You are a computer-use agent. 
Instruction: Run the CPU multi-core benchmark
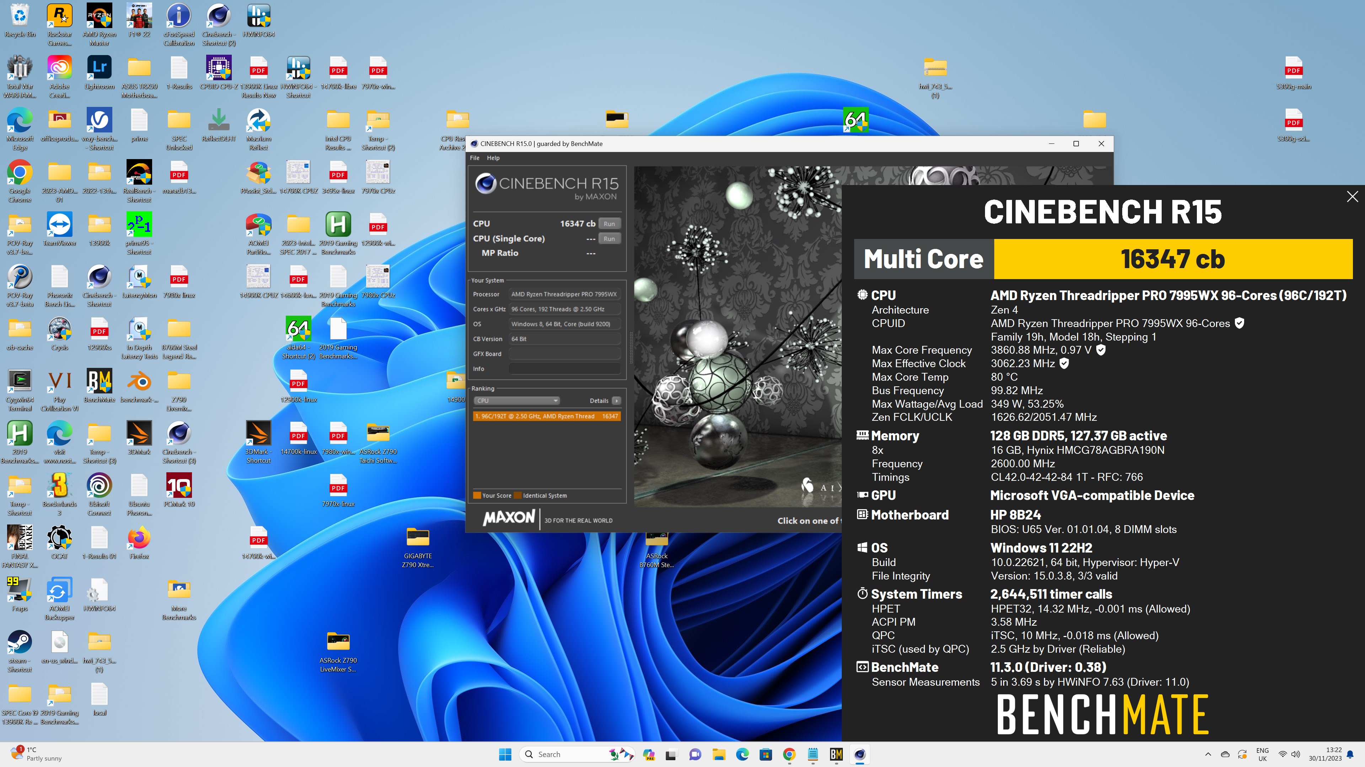[x=609, y=224]
